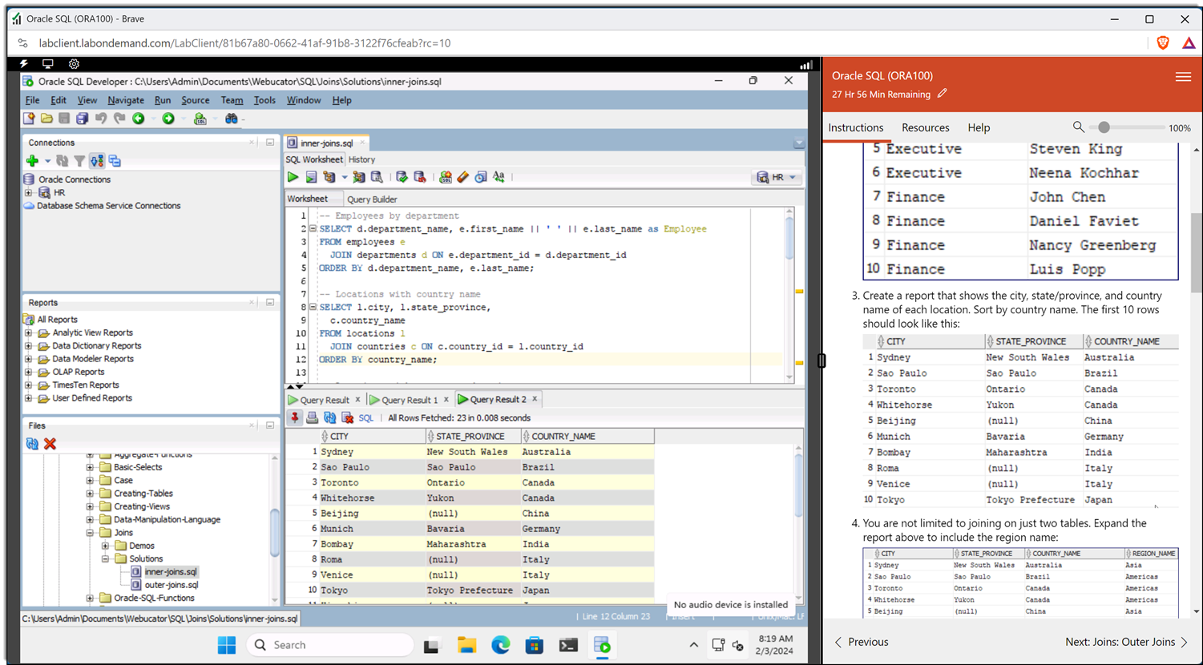Sort results by the CITY column header
Image resolution: width=1203 pixels, height=665 pixels.
pos(373,437)
